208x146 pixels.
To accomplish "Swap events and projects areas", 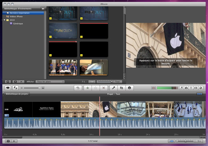I will point(16,88).
